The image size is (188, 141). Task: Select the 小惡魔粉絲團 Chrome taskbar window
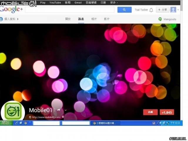coord(106,123)
